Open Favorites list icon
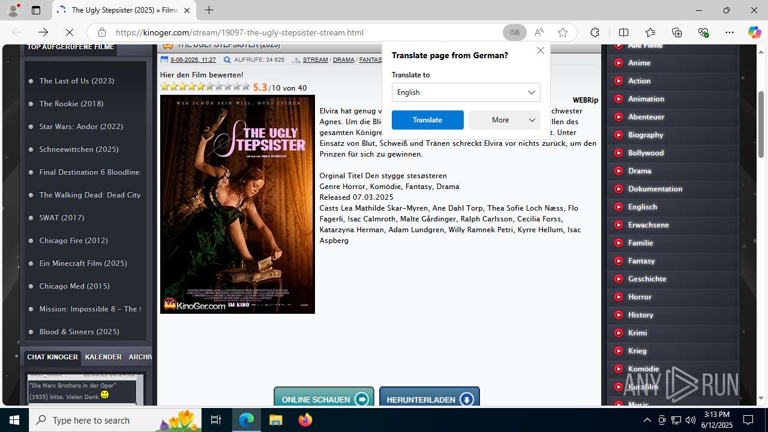 pos(650,32)
